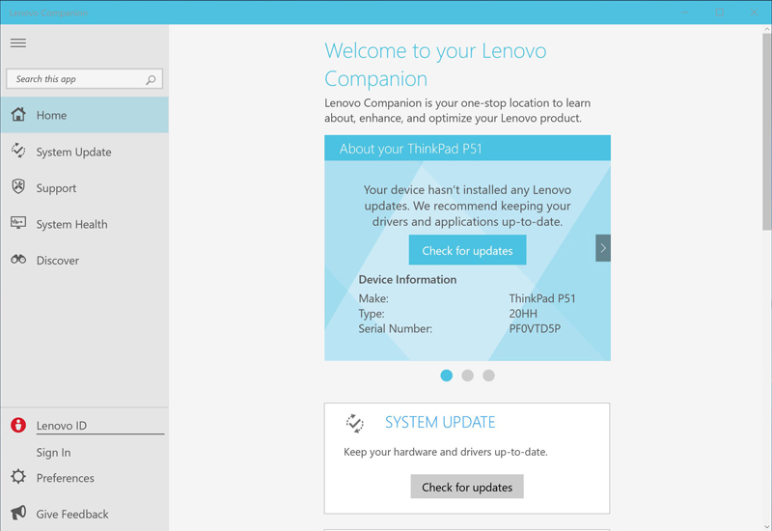Click the scrollbar up arrow

767,29
